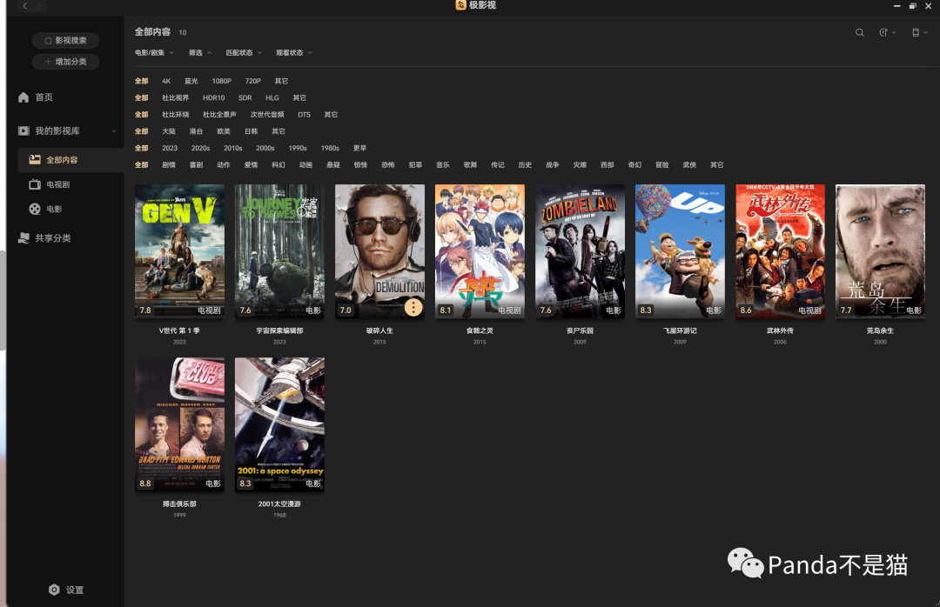This screenshot has width=940, height=607.
Task: Filter by 4K resolution
Action: coord(166,81)
